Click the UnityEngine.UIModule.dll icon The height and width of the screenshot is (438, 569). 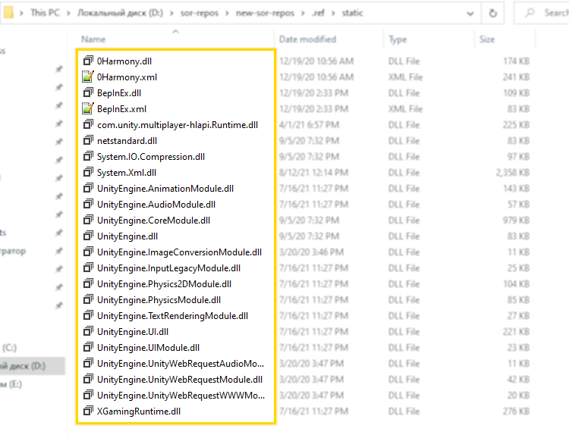coord(88,347)
